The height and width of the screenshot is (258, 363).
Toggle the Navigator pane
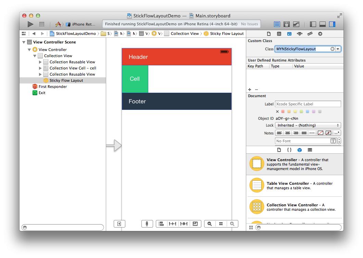313,24
